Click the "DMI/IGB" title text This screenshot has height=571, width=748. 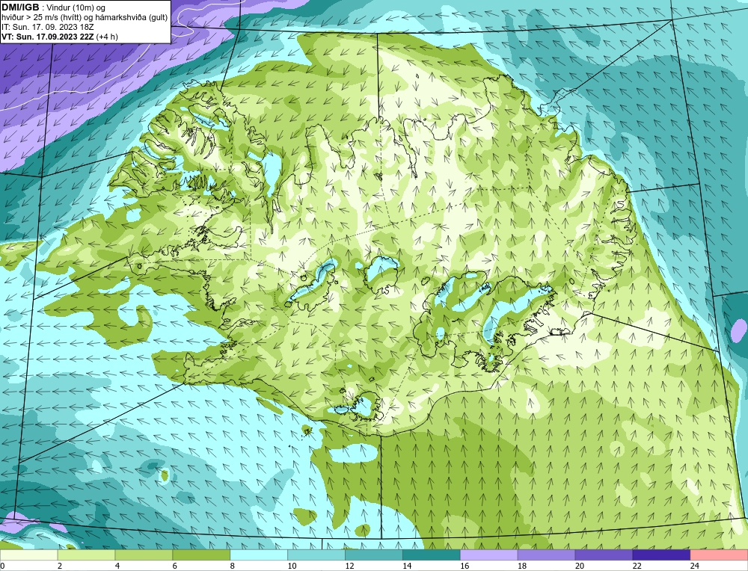[x=20, y=7]
